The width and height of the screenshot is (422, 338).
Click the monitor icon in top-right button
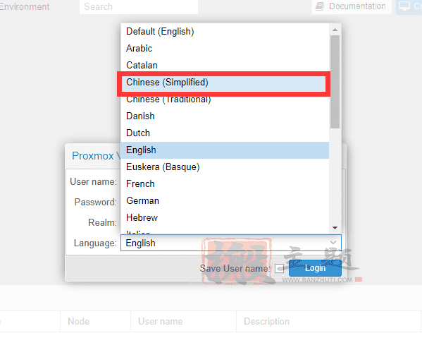click(404, 6)
